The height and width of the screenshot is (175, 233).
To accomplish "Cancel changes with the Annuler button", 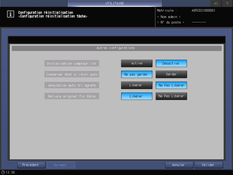I will click(179, 165).
